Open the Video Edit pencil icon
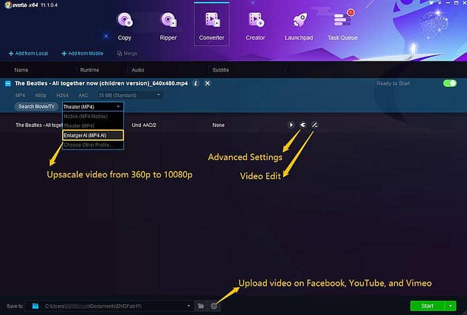 [314, 125]
